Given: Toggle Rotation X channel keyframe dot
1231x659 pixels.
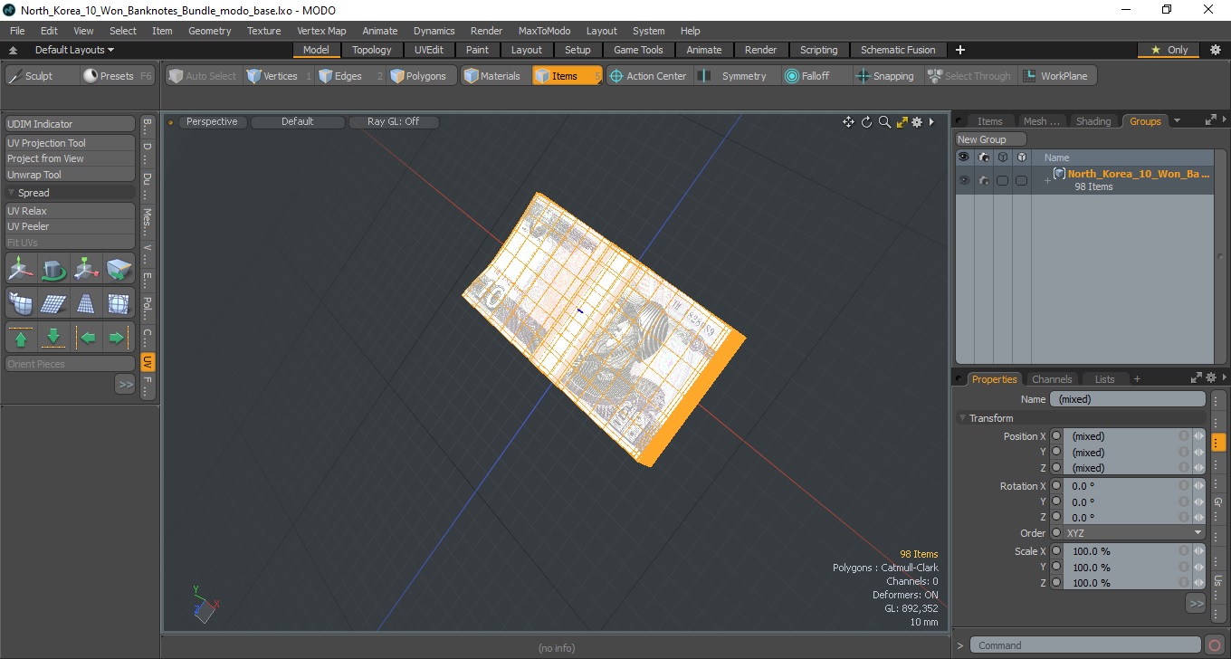Looking at the screenshot, I should pyautogui.click(x=1055, y=486).
